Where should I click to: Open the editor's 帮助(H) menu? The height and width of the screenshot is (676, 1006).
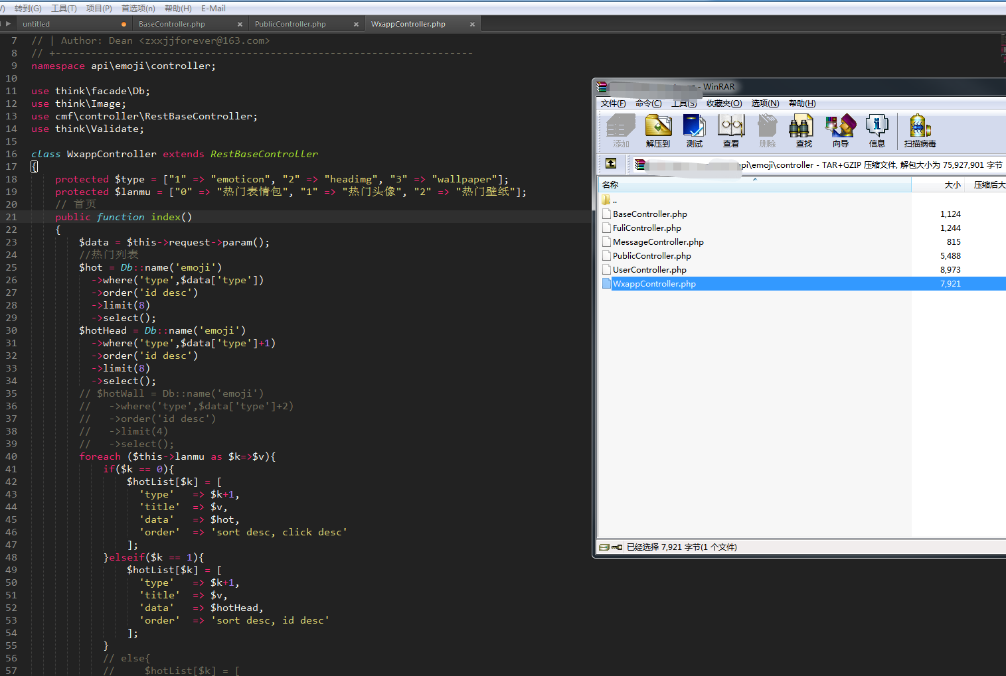pyautogui.click(x=178, y=8)
